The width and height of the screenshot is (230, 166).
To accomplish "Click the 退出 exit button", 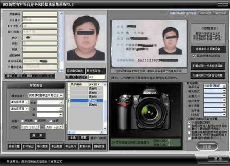I will (218, 159).
